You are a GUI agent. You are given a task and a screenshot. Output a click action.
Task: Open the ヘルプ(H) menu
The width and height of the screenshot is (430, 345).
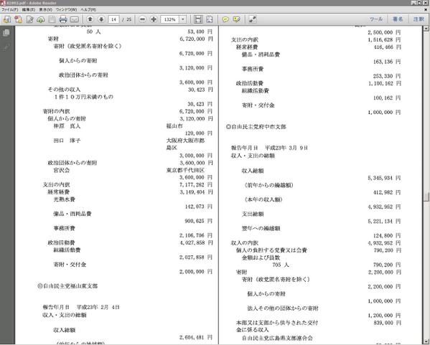pos(88,9)
